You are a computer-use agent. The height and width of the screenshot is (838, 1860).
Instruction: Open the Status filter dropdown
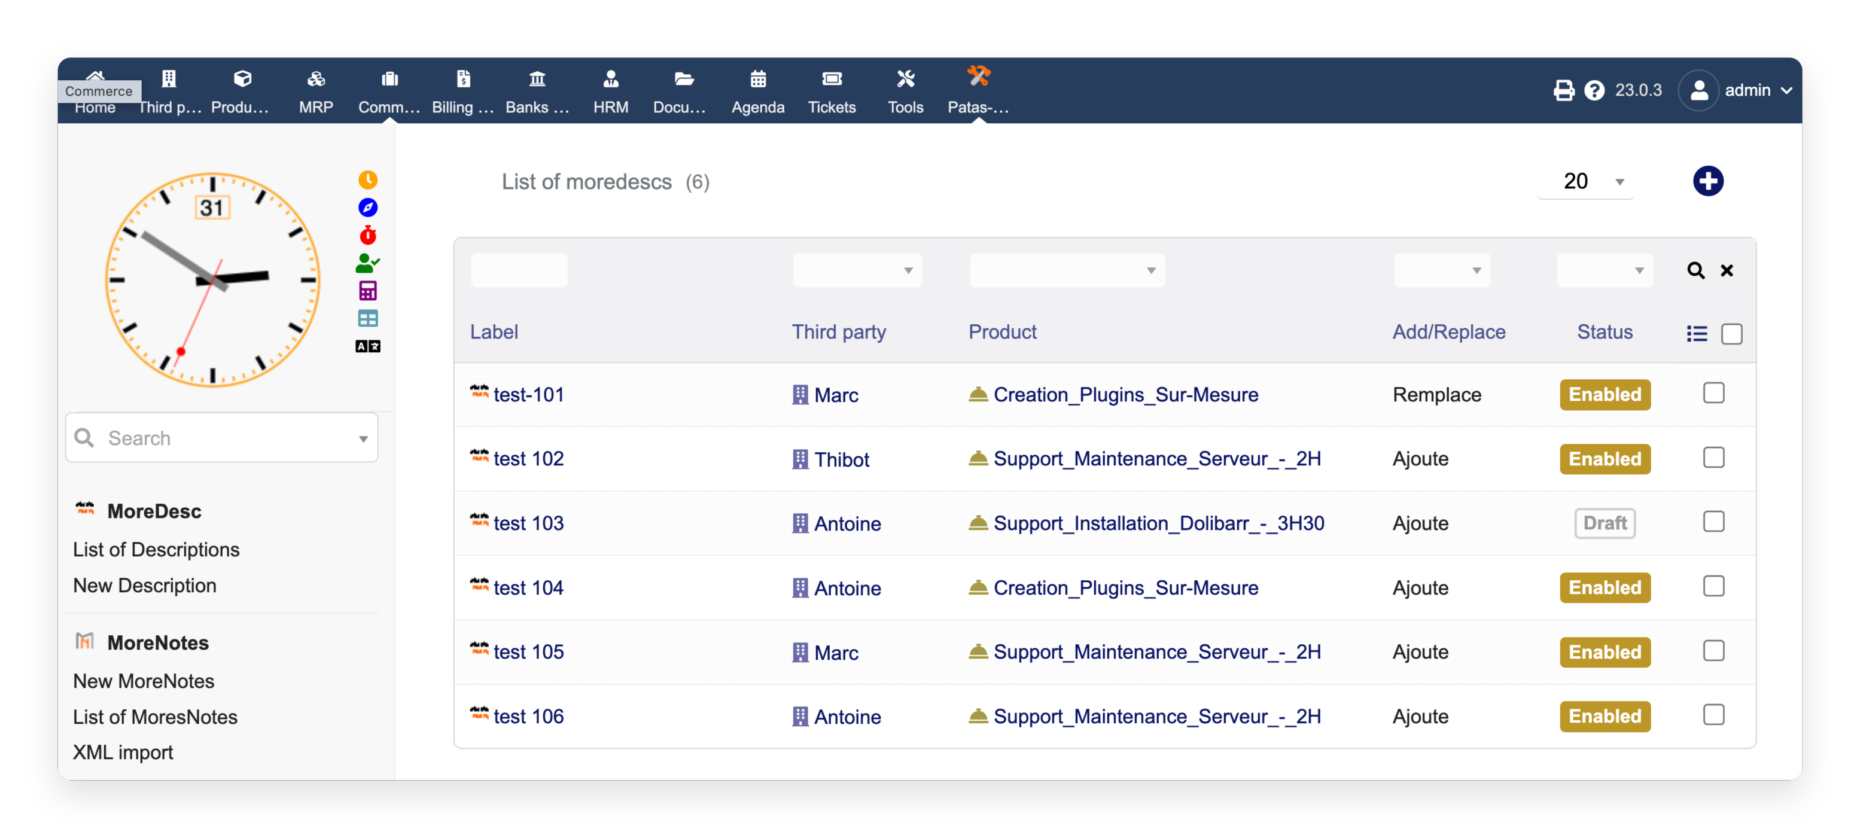[1605, 271]
